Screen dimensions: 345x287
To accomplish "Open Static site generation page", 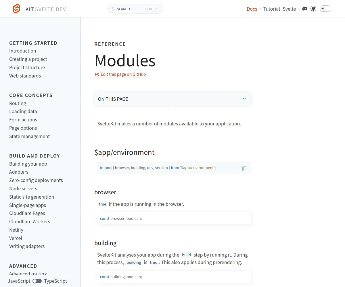I will (32, 197).
